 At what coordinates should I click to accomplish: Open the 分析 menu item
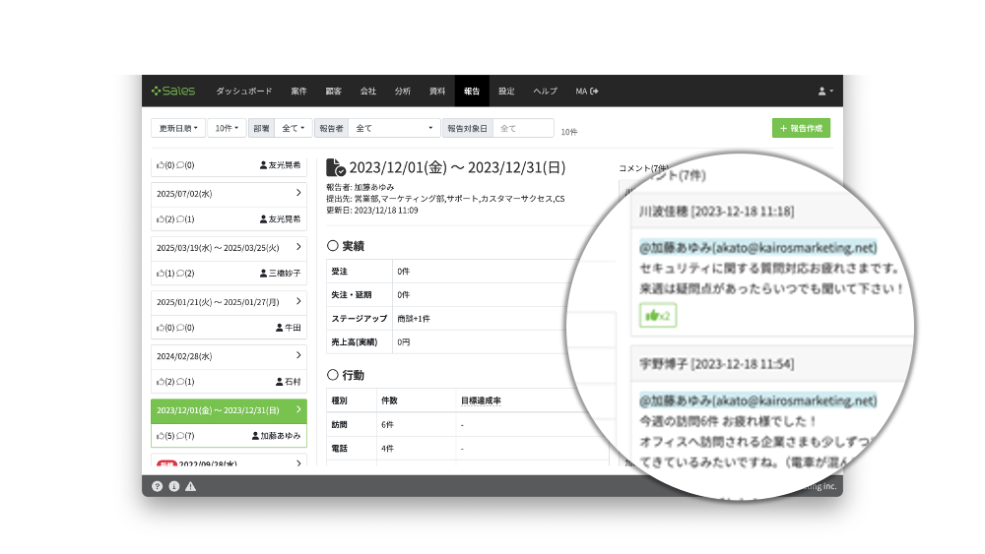click(x=402, y=91)
